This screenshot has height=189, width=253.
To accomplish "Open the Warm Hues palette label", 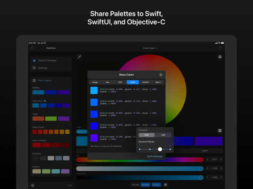I will coord(38,127).
